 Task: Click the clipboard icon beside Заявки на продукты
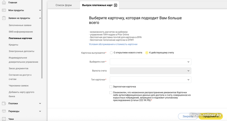coord(4,18)
